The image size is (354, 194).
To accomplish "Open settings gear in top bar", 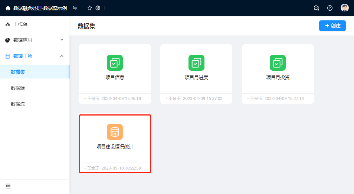I will 98,8.
